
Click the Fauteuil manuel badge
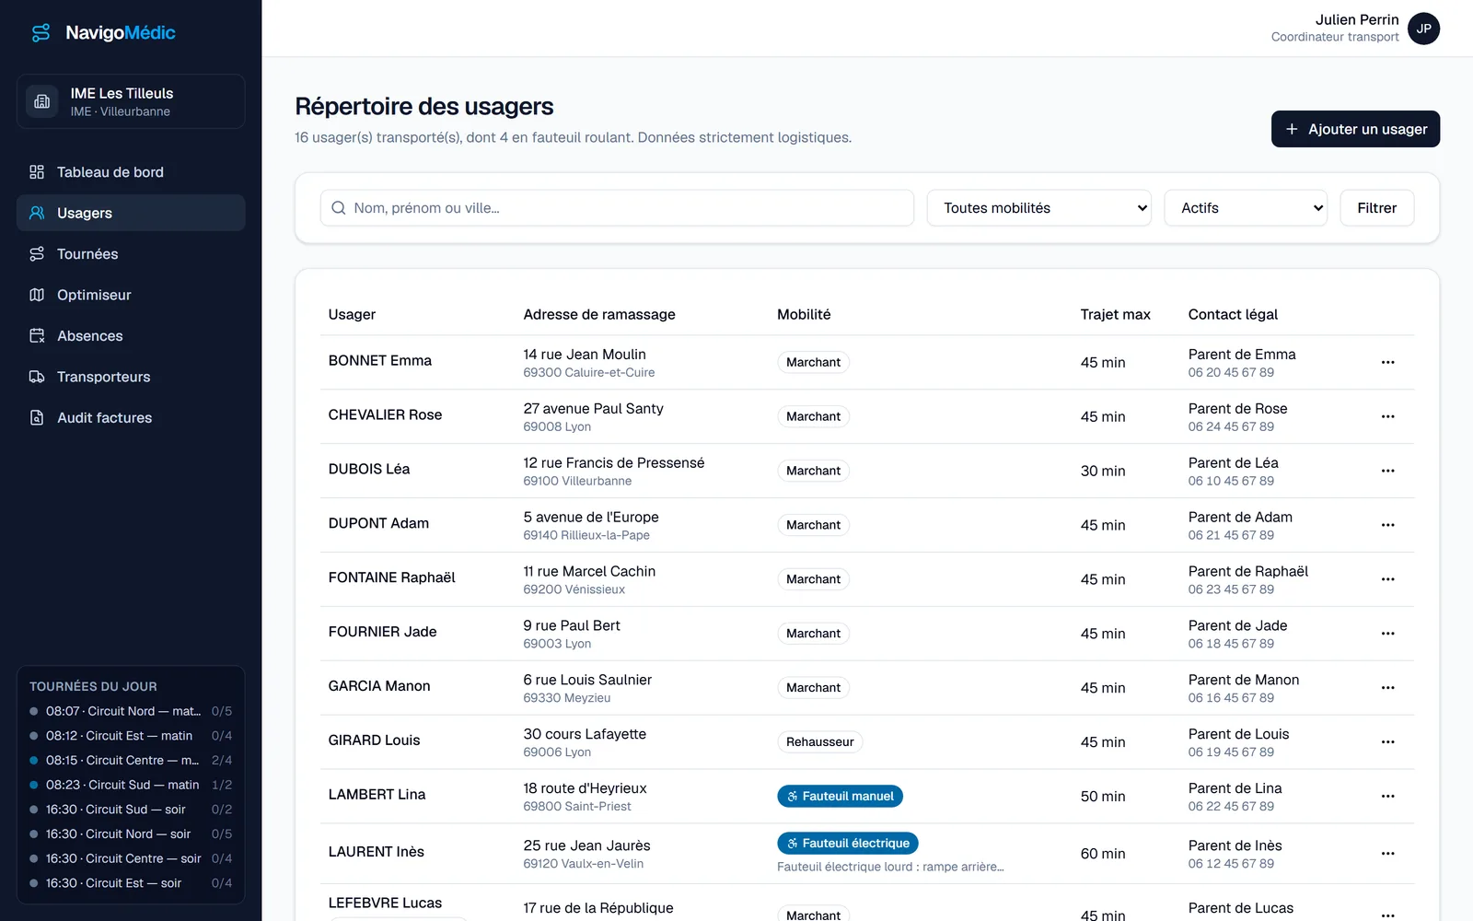840,797
